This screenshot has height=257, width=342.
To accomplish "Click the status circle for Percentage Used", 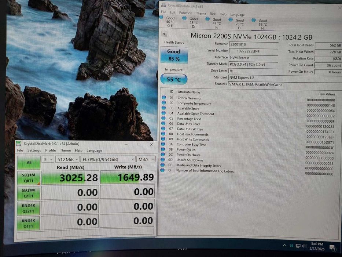I will (x=163, y=118).
